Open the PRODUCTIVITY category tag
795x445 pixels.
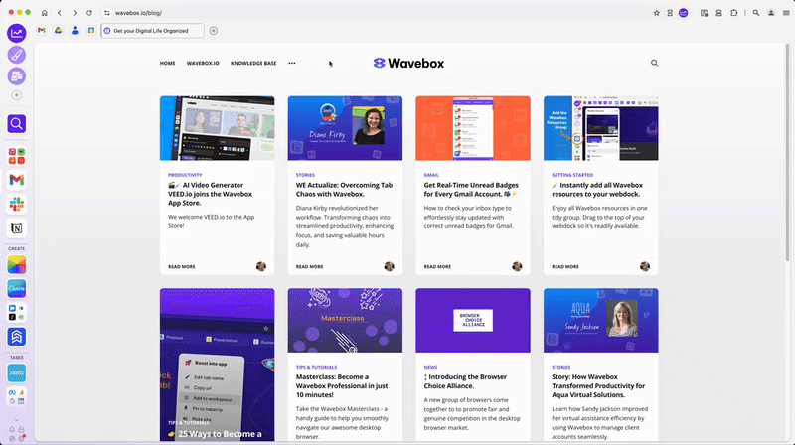[x=185, y=175]
